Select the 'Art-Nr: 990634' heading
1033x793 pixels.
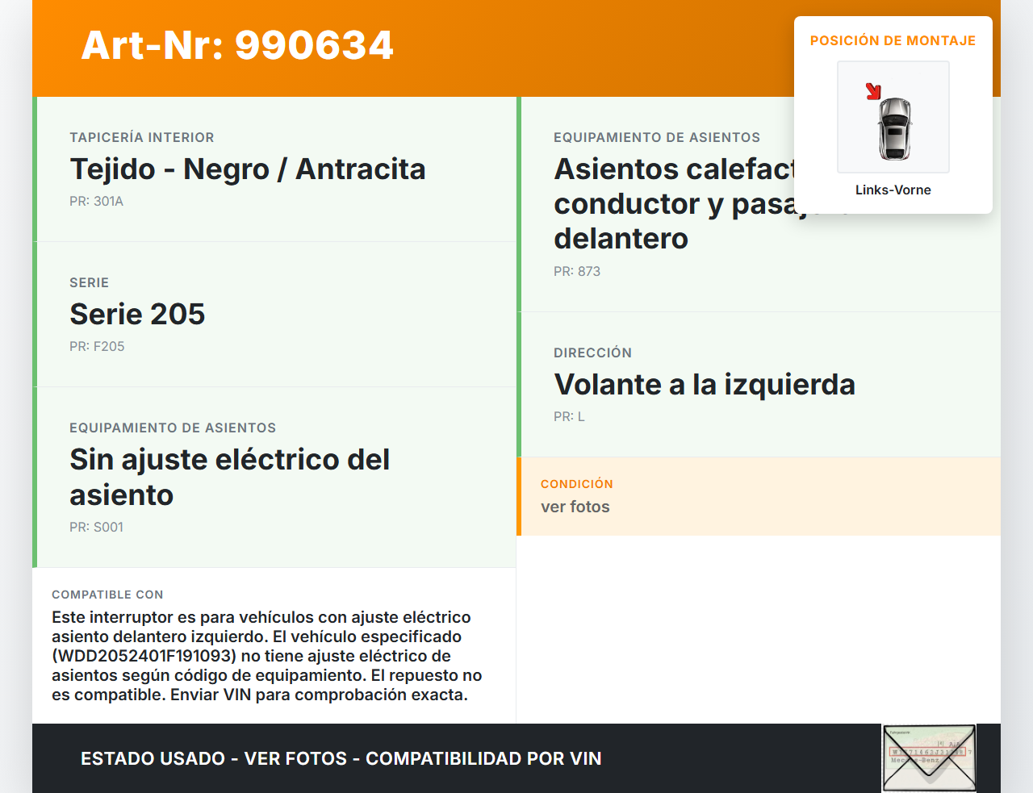[x=237, y=45]
